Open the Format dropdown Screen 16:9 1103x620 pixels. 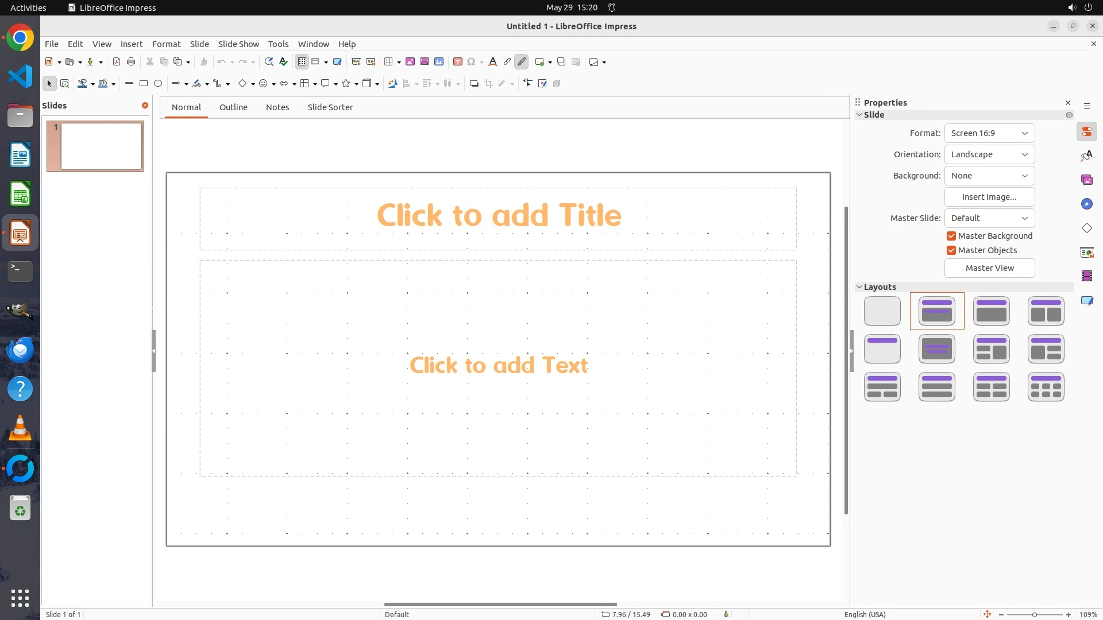pos(989,133)
